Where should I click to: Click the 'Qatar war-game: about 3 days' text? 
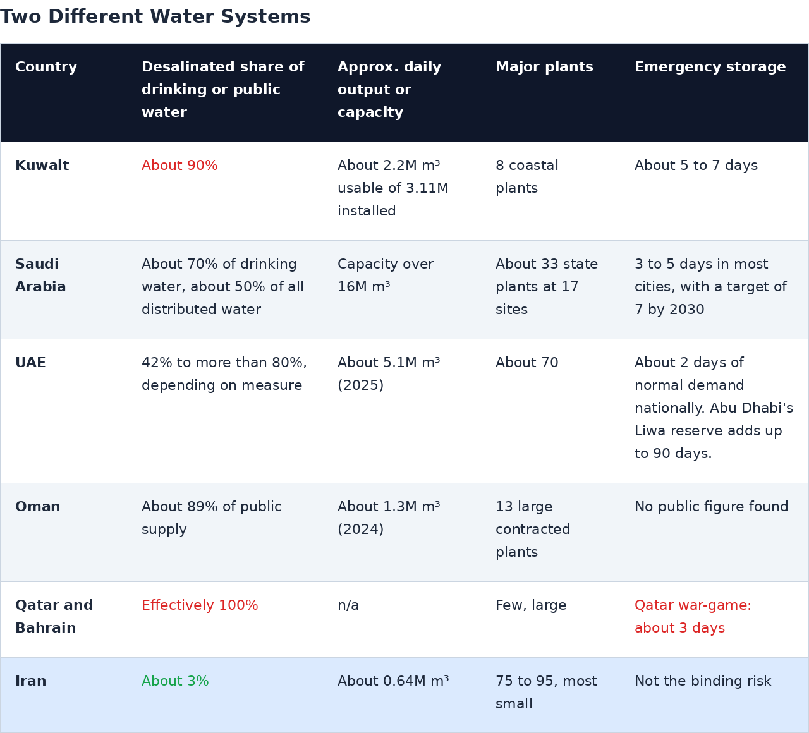693,617
